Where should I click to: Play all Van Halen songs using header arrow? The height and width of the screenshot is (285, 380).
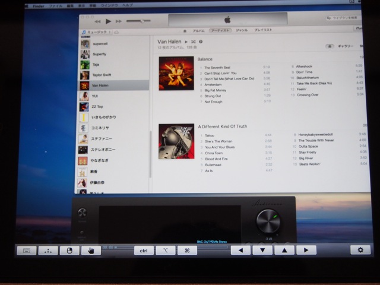click(x=186, y=42)
